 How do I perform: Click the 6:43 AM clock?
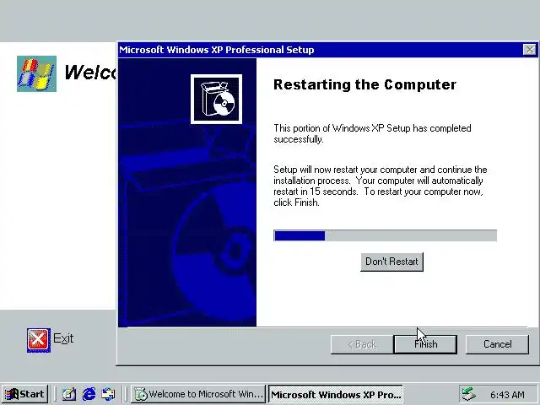click(507, 394)
